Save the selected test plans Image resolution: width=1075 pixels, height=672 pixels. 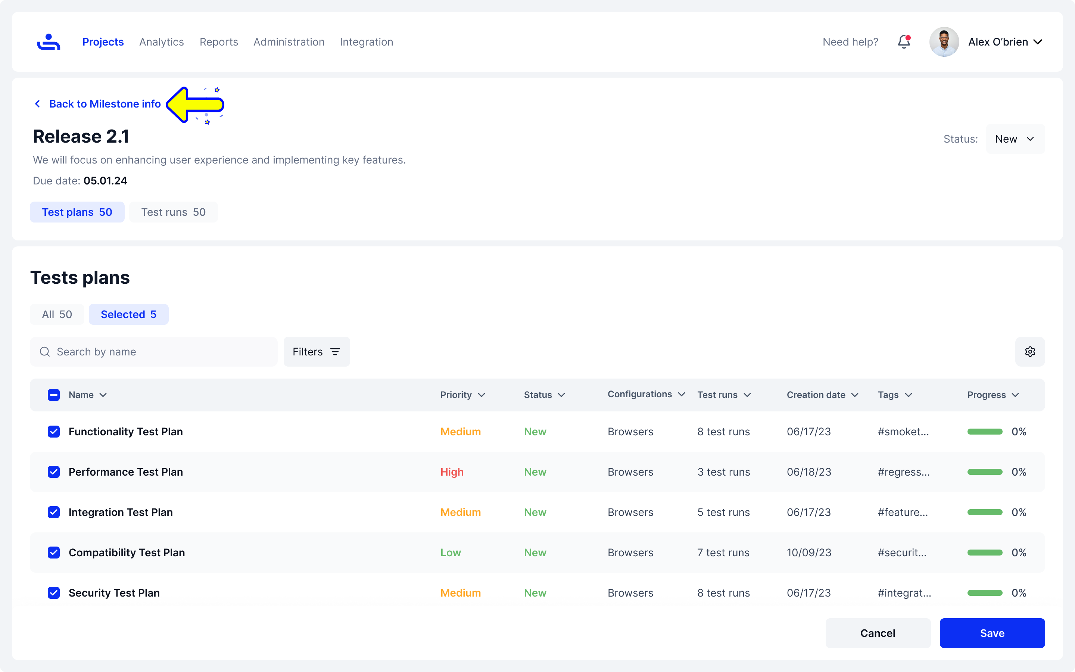(x=992, y=633)
